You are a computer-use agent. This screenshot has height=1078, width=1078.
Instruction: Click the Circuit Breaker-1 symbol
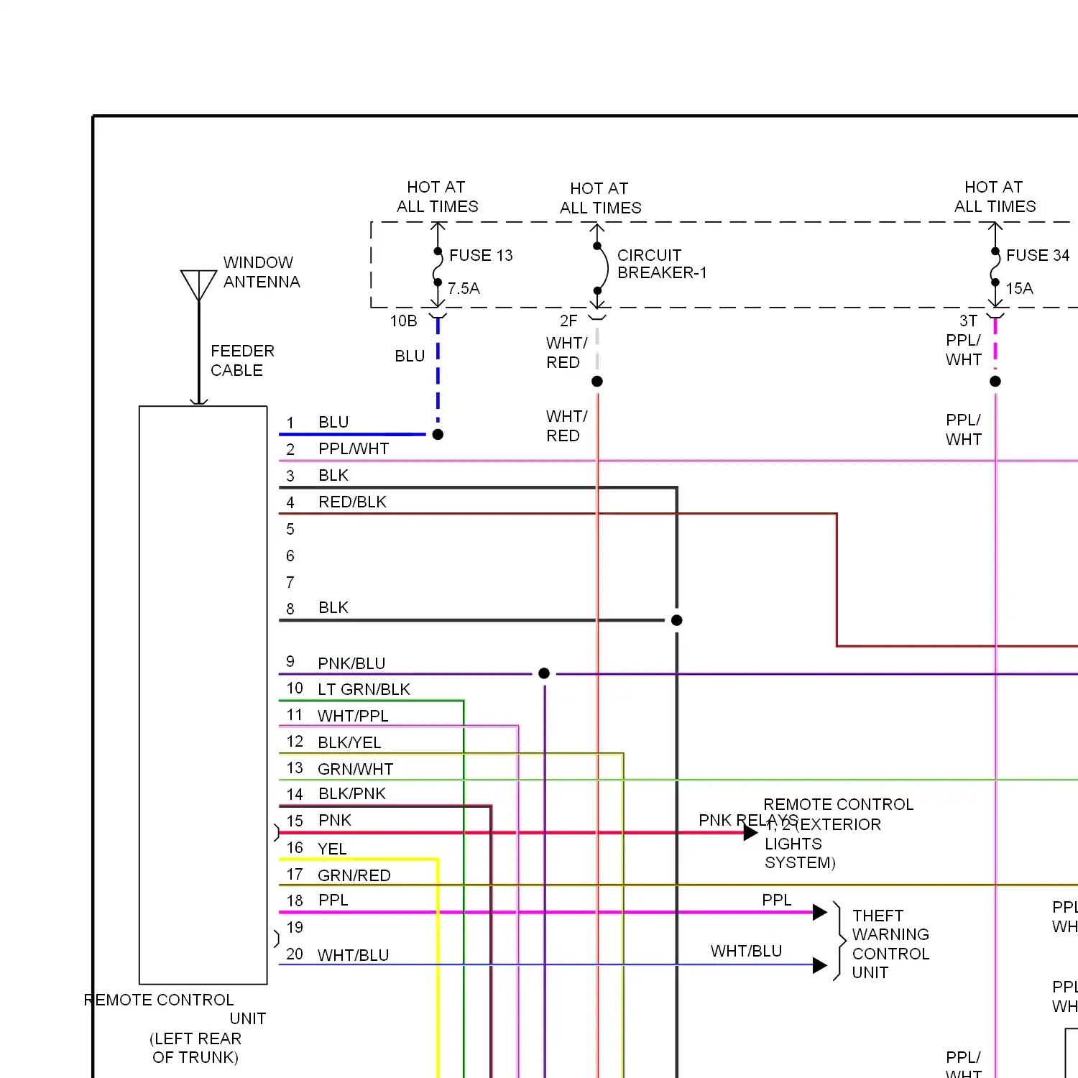point(602,267)
